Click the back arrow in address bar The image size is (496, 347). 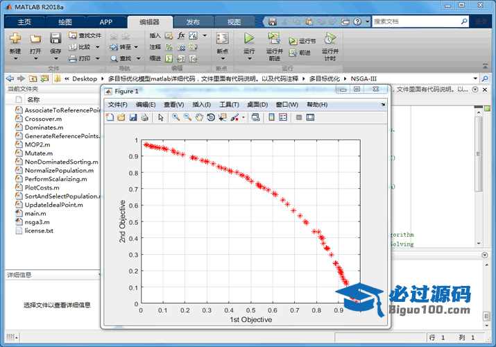(10, 78)
